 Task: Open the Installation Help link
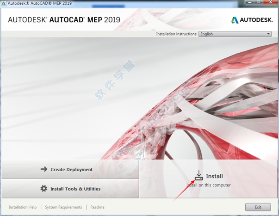[23, 207]
